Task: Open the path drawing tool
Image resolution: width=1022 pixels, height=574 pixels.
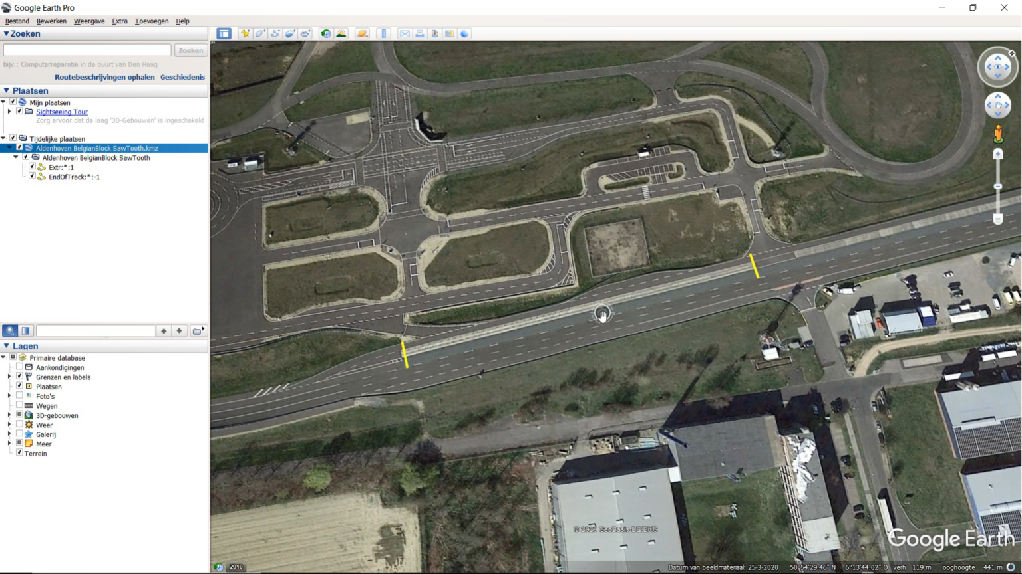Action: [275, 33]
